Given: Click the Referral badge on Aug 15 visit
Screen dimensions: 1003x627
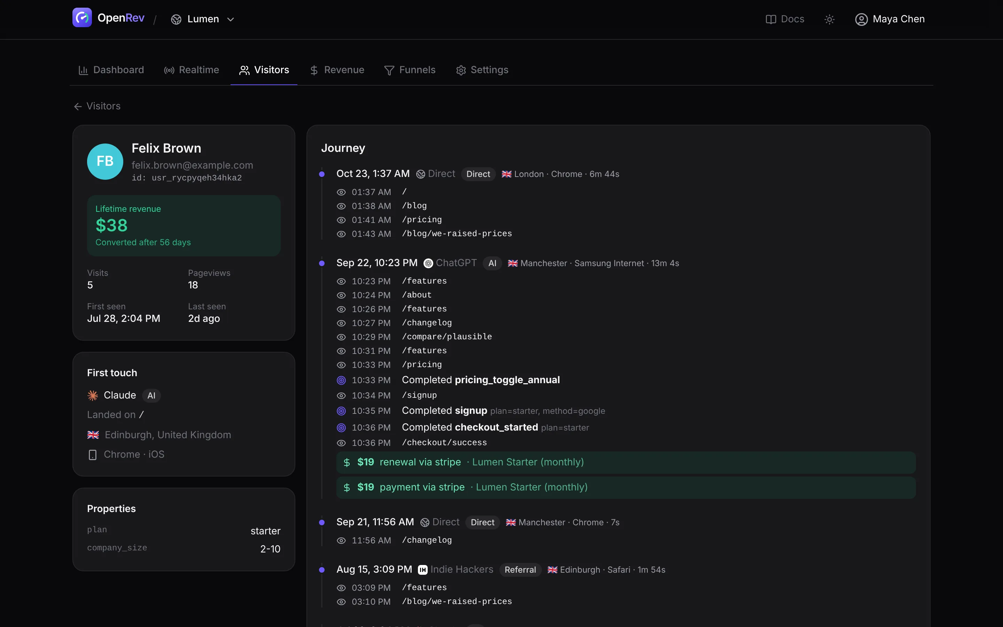Looking at the screenshot, I should [520, 570].
